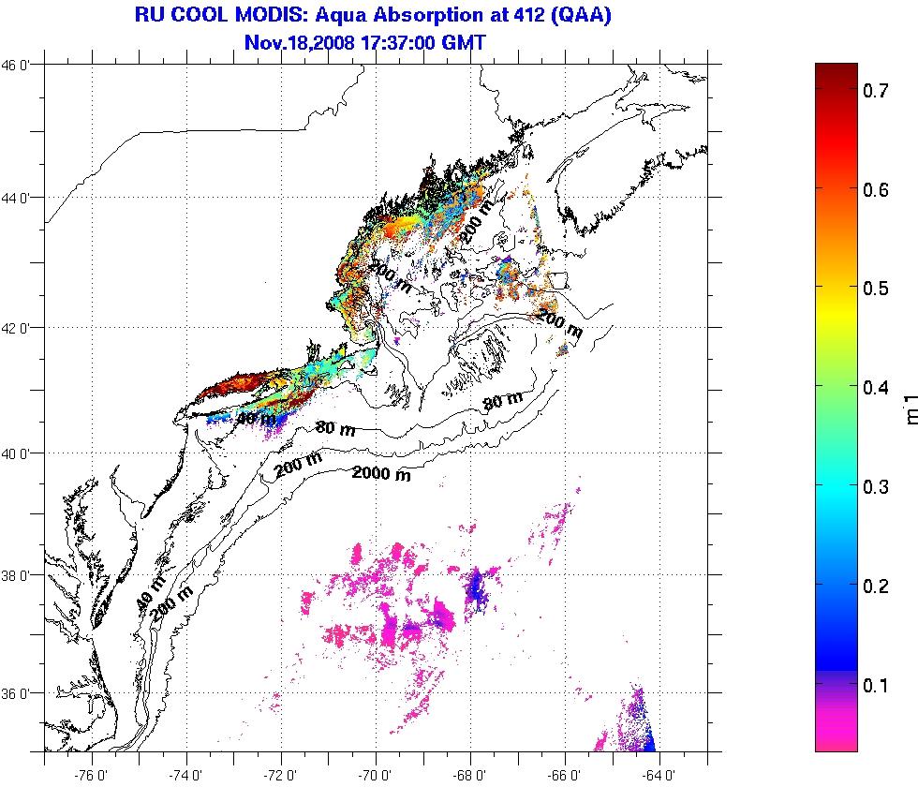The image size is (918, 787).
Task: Click the longitude label '-74 0''
Action: tap(185, 776)
